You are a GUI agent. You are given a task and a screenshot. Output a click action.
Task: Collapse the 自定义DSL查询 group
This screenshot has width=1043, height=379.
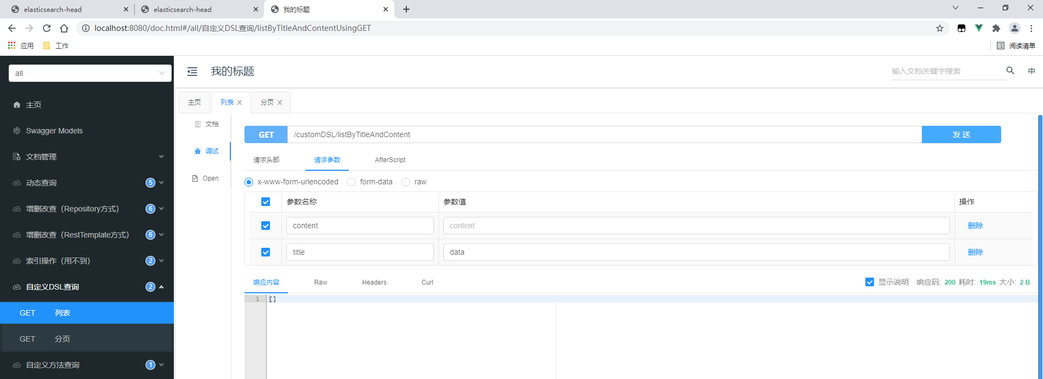click(x=161, y=287)
